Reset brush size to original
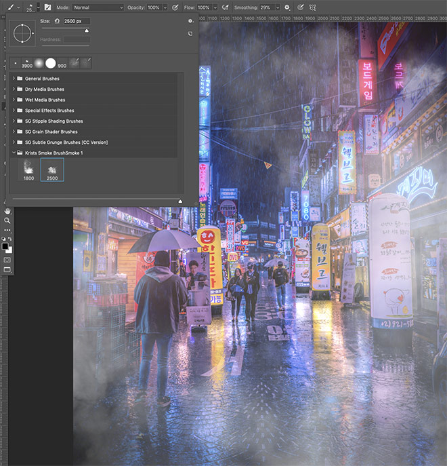This screenshot has height=466, width=447. point(57,21)
